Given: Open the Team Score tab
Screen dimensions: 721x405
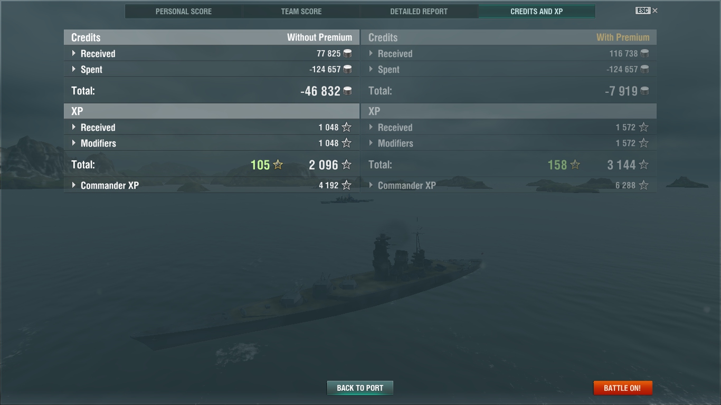Looking at the screenshot, I should point(301,11).
